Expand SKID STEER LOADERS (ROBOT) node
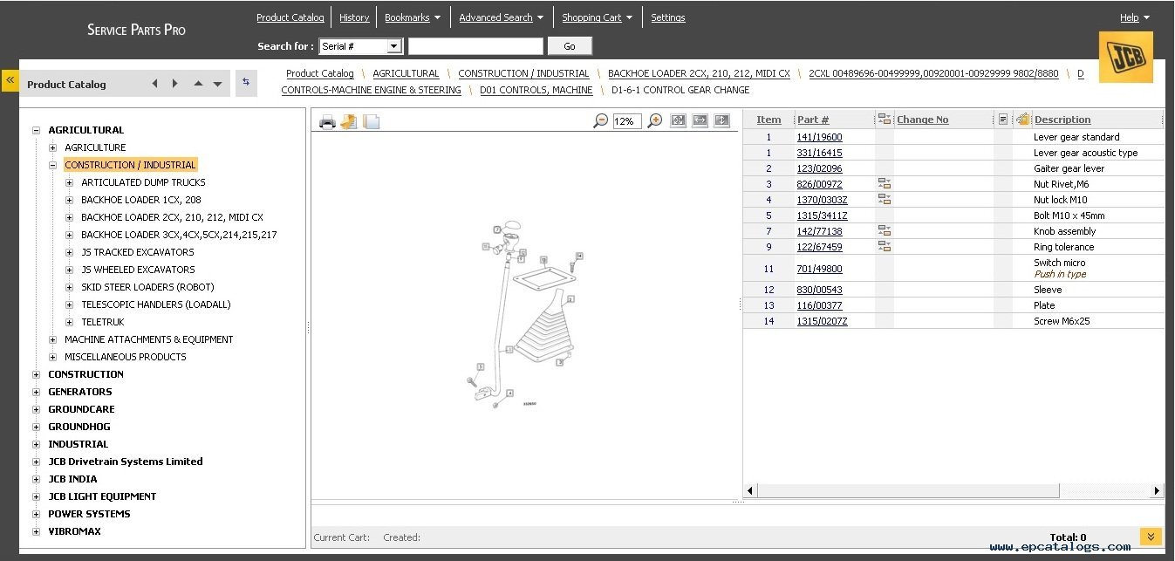 click(69, 287)
